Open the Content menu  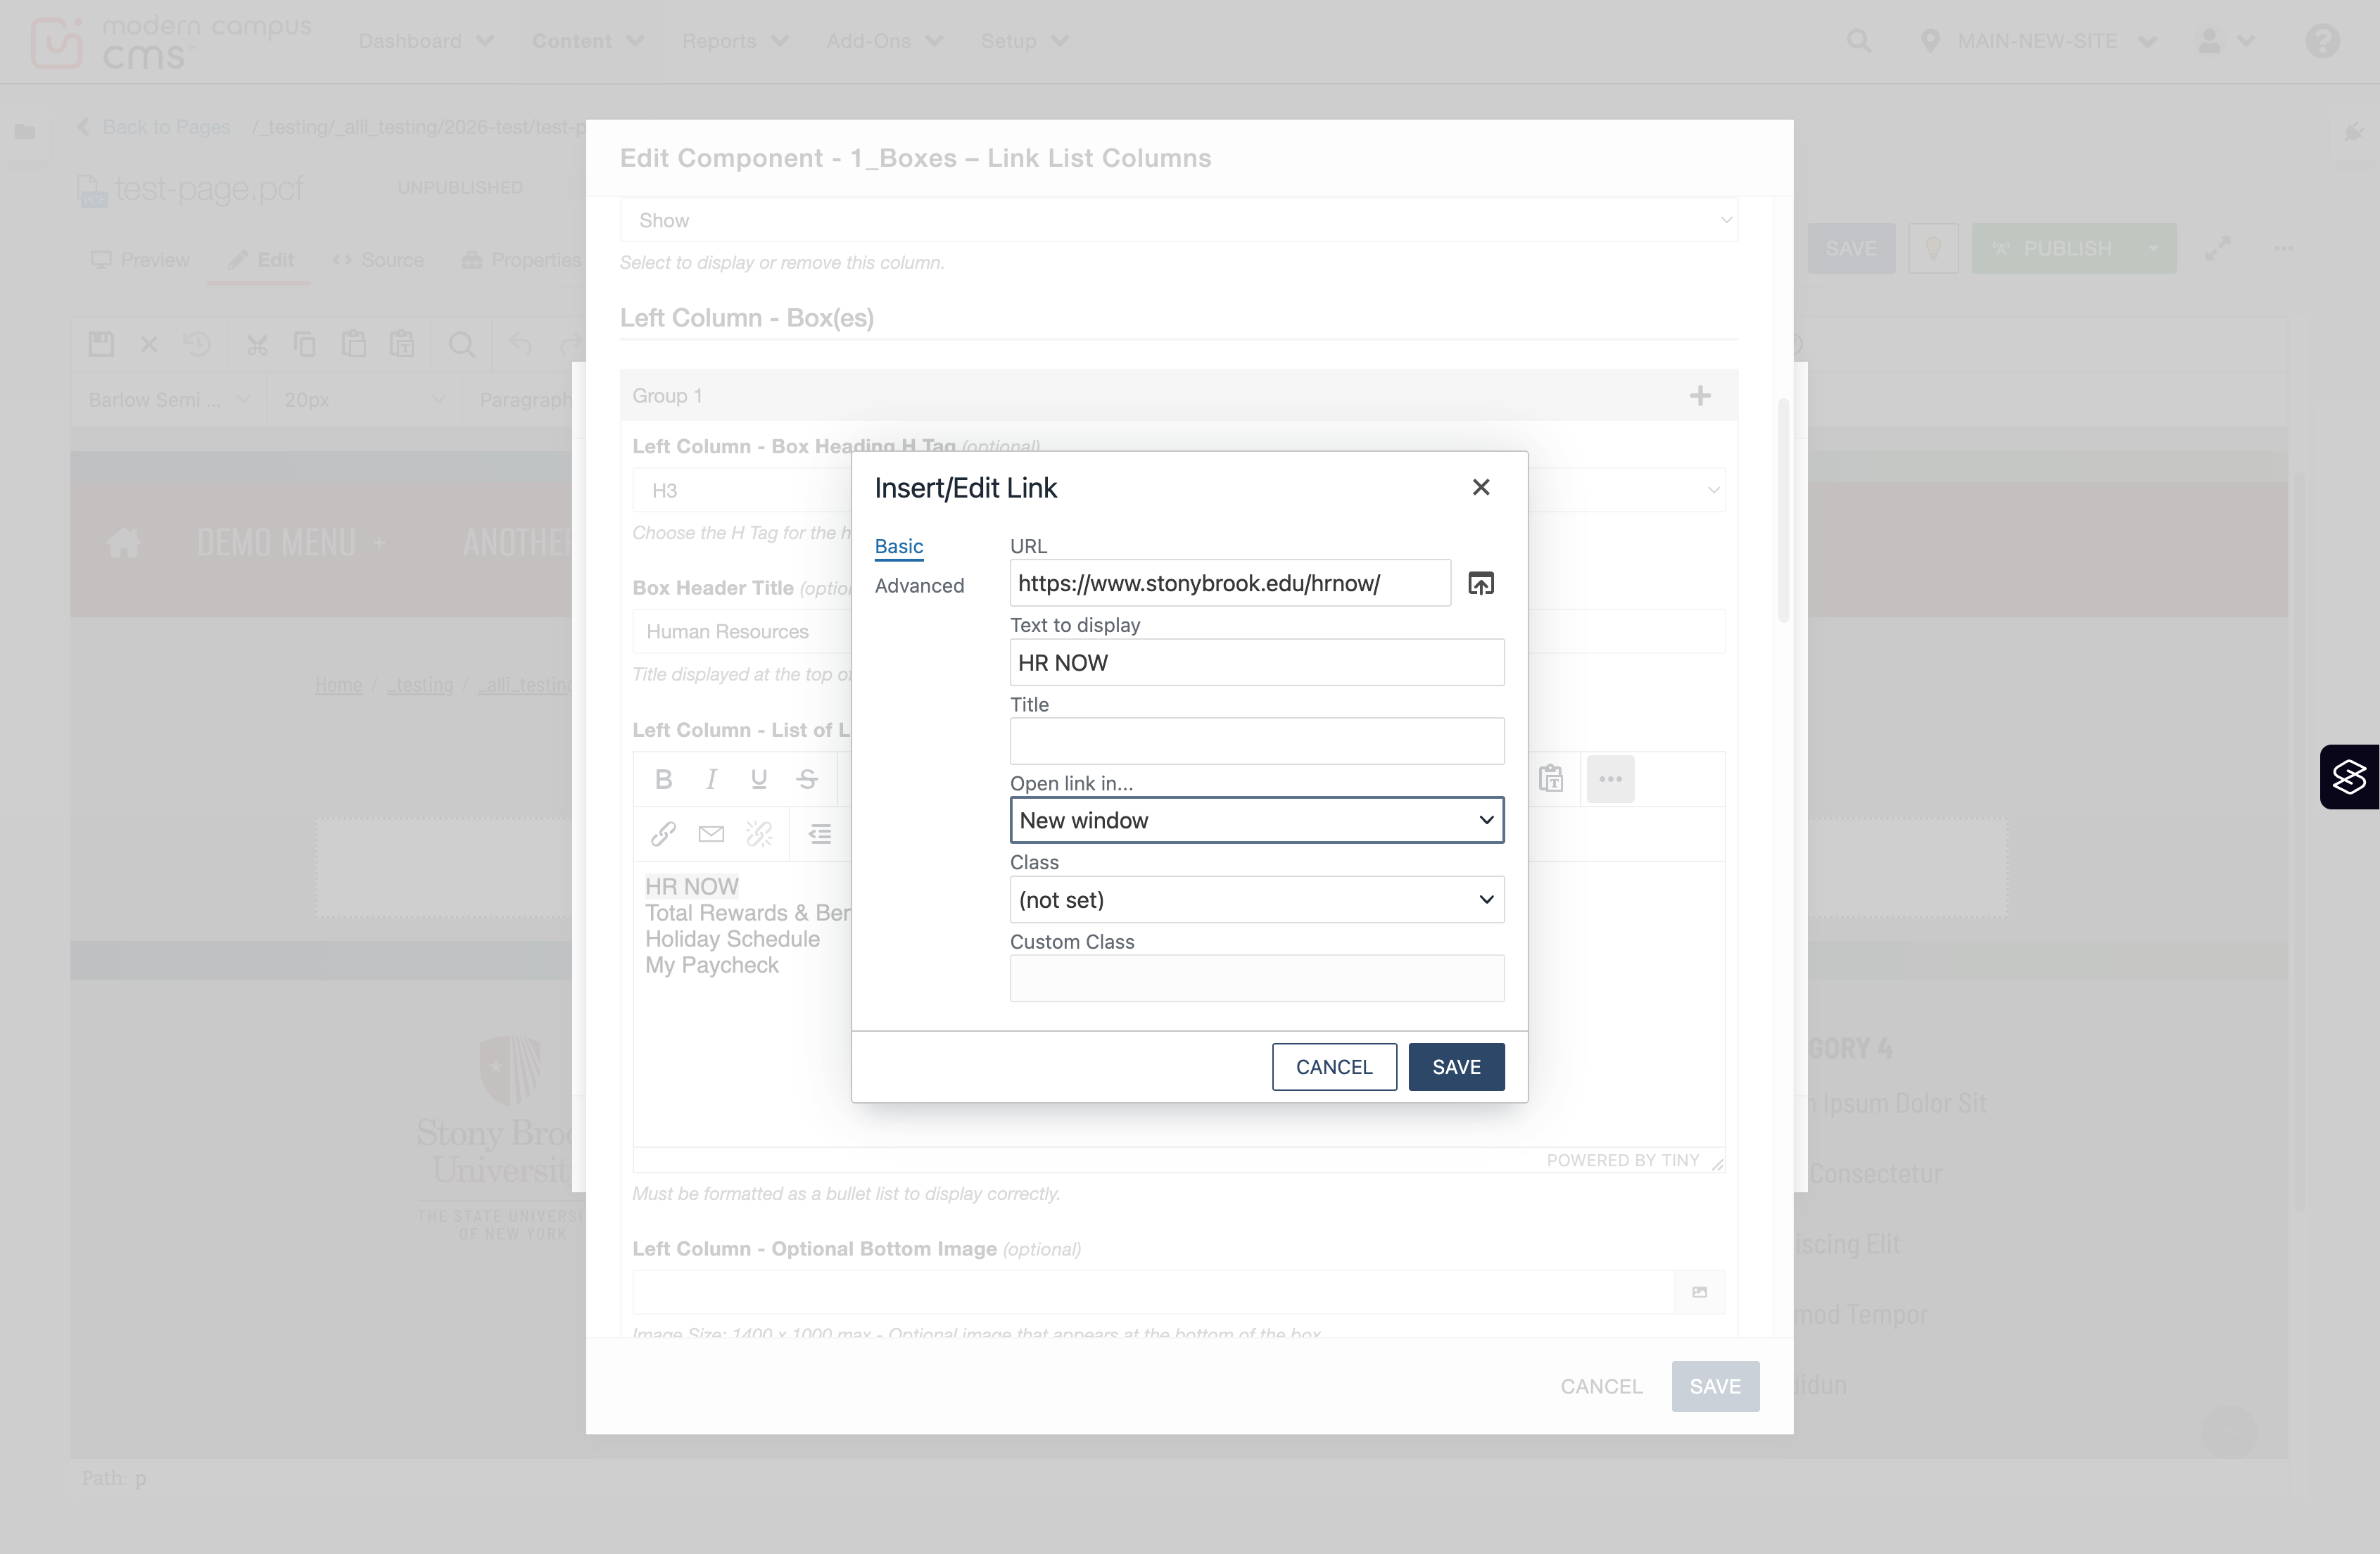(x=588, y=41)
